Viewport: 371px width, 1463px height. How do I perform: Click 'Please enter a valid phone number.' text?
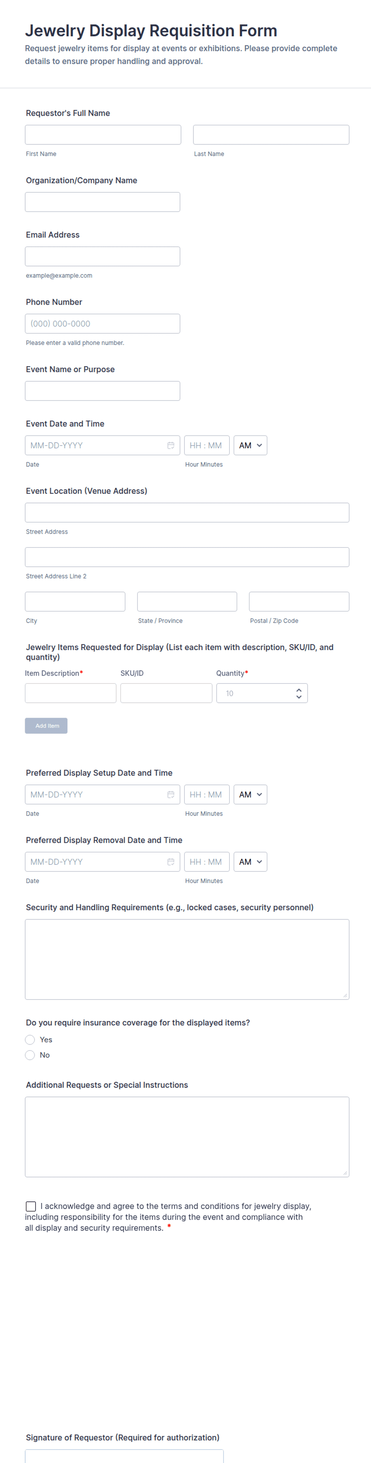(75, 343)
